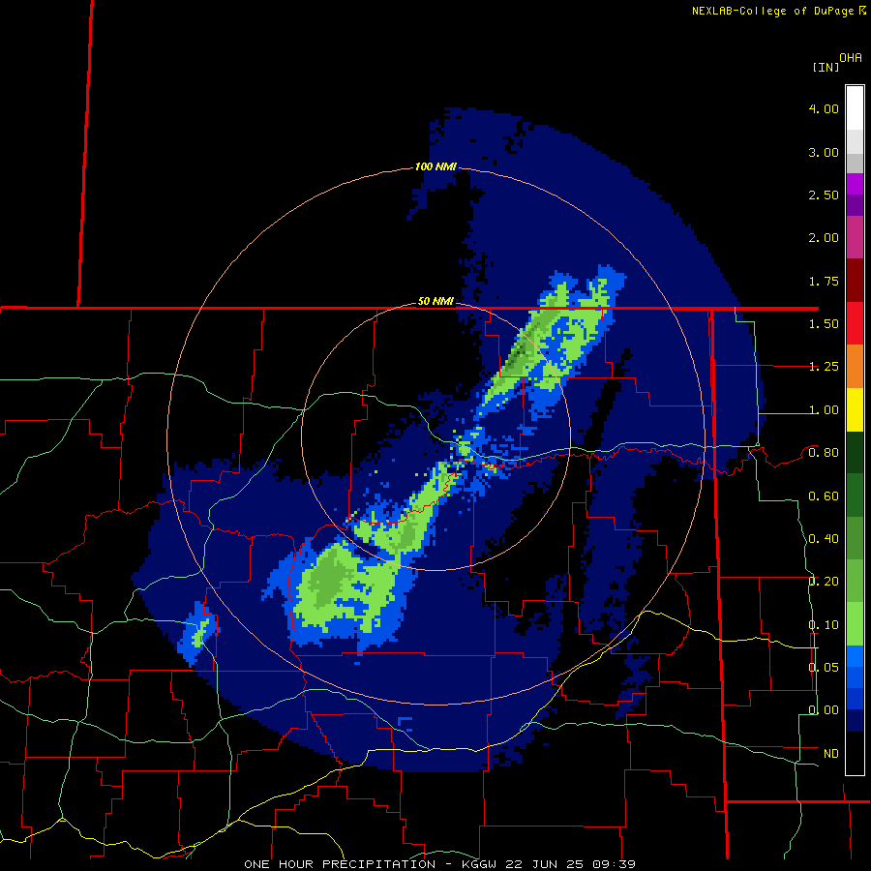The width and height of the screenshot is (871, 871).
Task: Click the KGGW station identifier in caption
Action: click(x=479, y=864)
